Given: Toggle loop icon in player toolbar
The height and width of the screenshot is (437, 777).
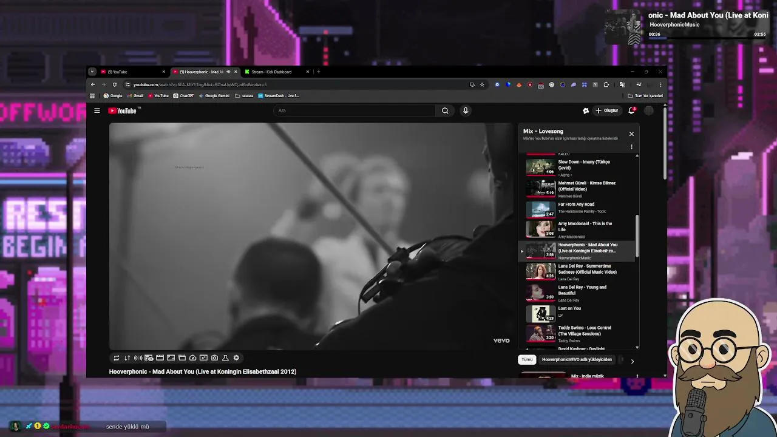Looking at the screenshot, I should tap(117, 358).
